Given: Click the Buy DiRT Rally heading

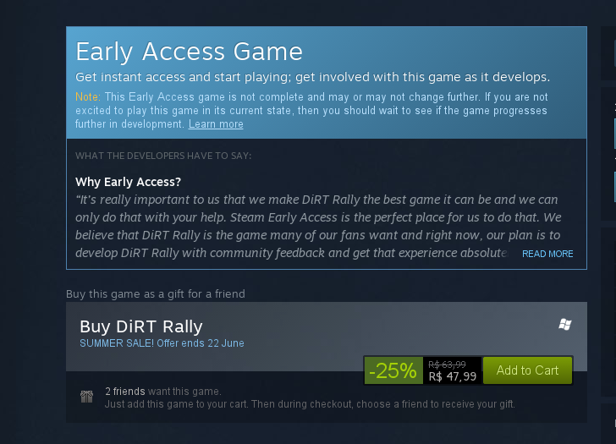Looking at the screenshot, I should click(x=141, y=326).
